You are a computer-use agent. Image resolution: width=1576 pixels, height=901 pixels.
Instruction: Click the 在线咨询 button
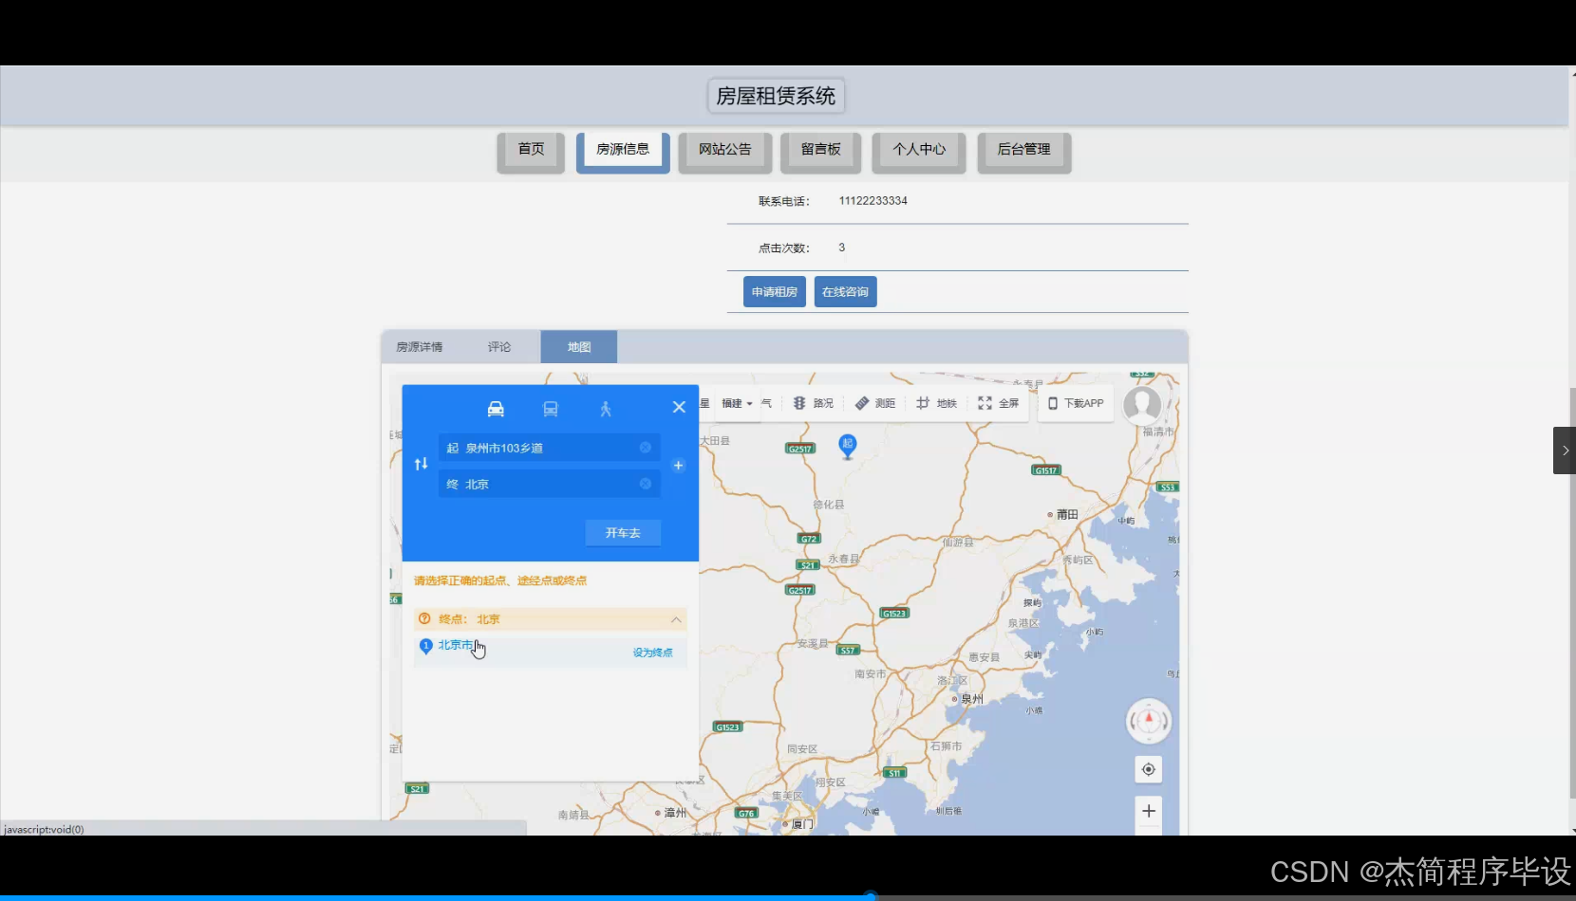(845, 292)
